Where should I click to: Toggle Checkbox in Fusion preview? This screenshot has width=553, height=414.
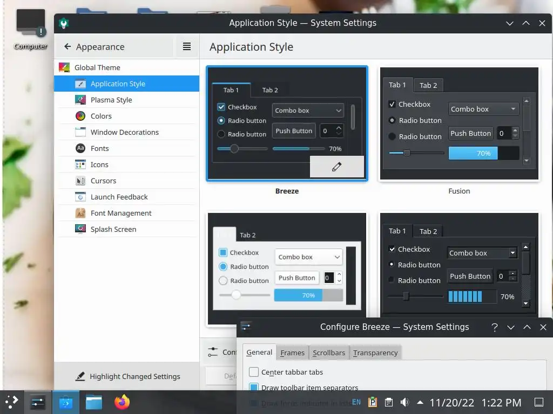click(x=392, y=104)
